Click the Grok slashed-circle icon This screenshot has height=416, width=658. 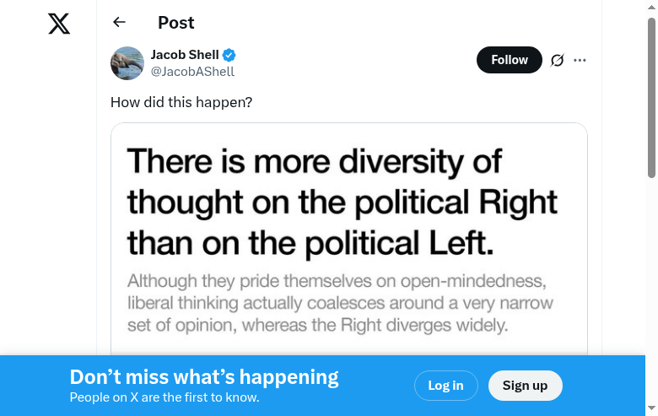tap(557, 60)
